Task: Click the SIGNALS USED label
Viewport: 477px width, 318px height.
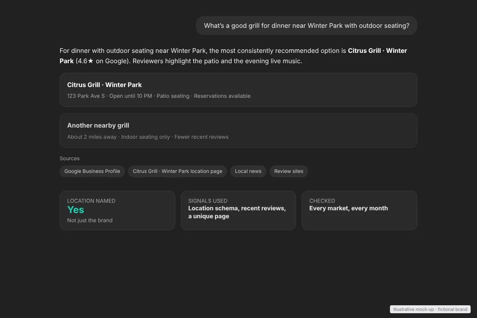Action: (x=208, y=201)
